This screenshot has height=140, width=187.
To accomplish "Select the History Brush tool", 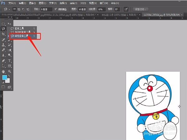I will point(9,45).
